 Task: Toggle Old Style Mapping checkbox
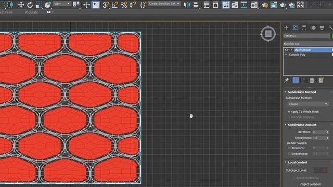click(x=289, y=117)
